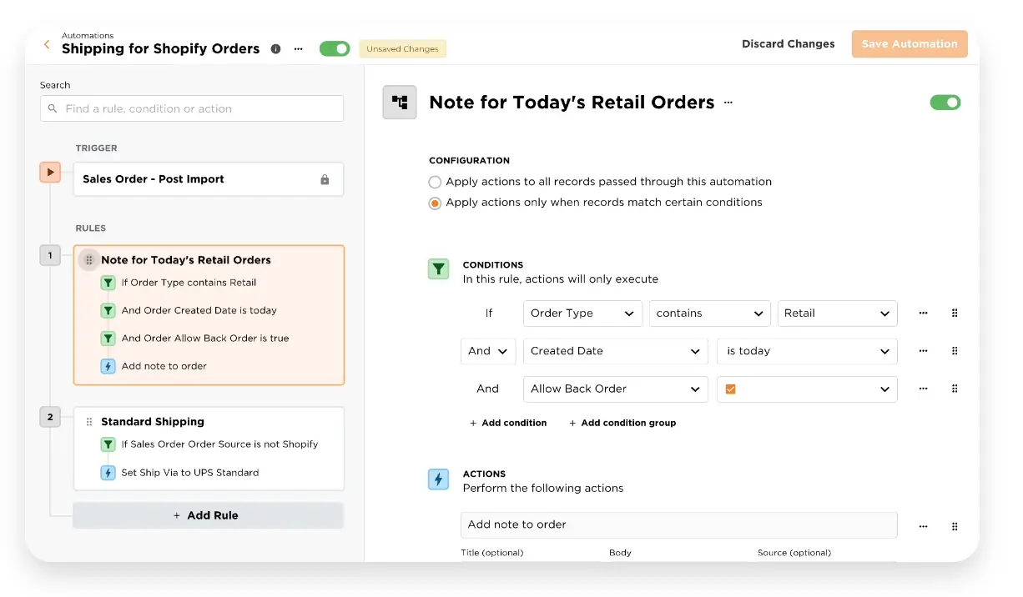Click drag handle for Created Date condition
This screenshot has height=597, width=1023.
[955, 351]
